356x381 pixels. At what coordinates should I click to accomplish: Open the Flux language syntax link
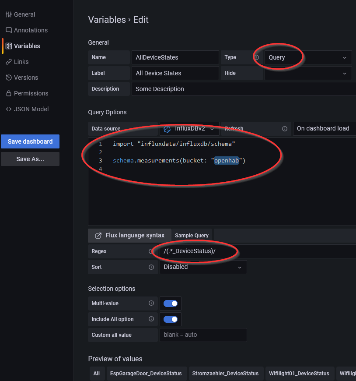[130, 236]
